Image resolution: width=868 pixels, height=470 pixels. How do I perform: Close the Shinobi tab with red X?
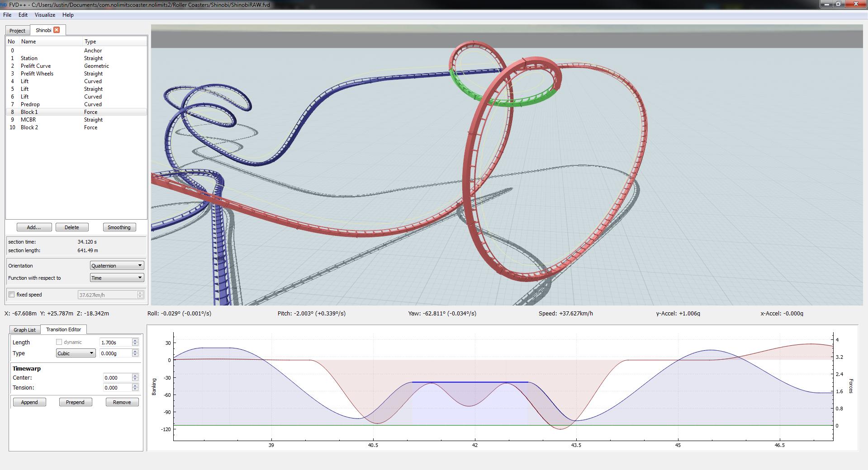(57, 30)
